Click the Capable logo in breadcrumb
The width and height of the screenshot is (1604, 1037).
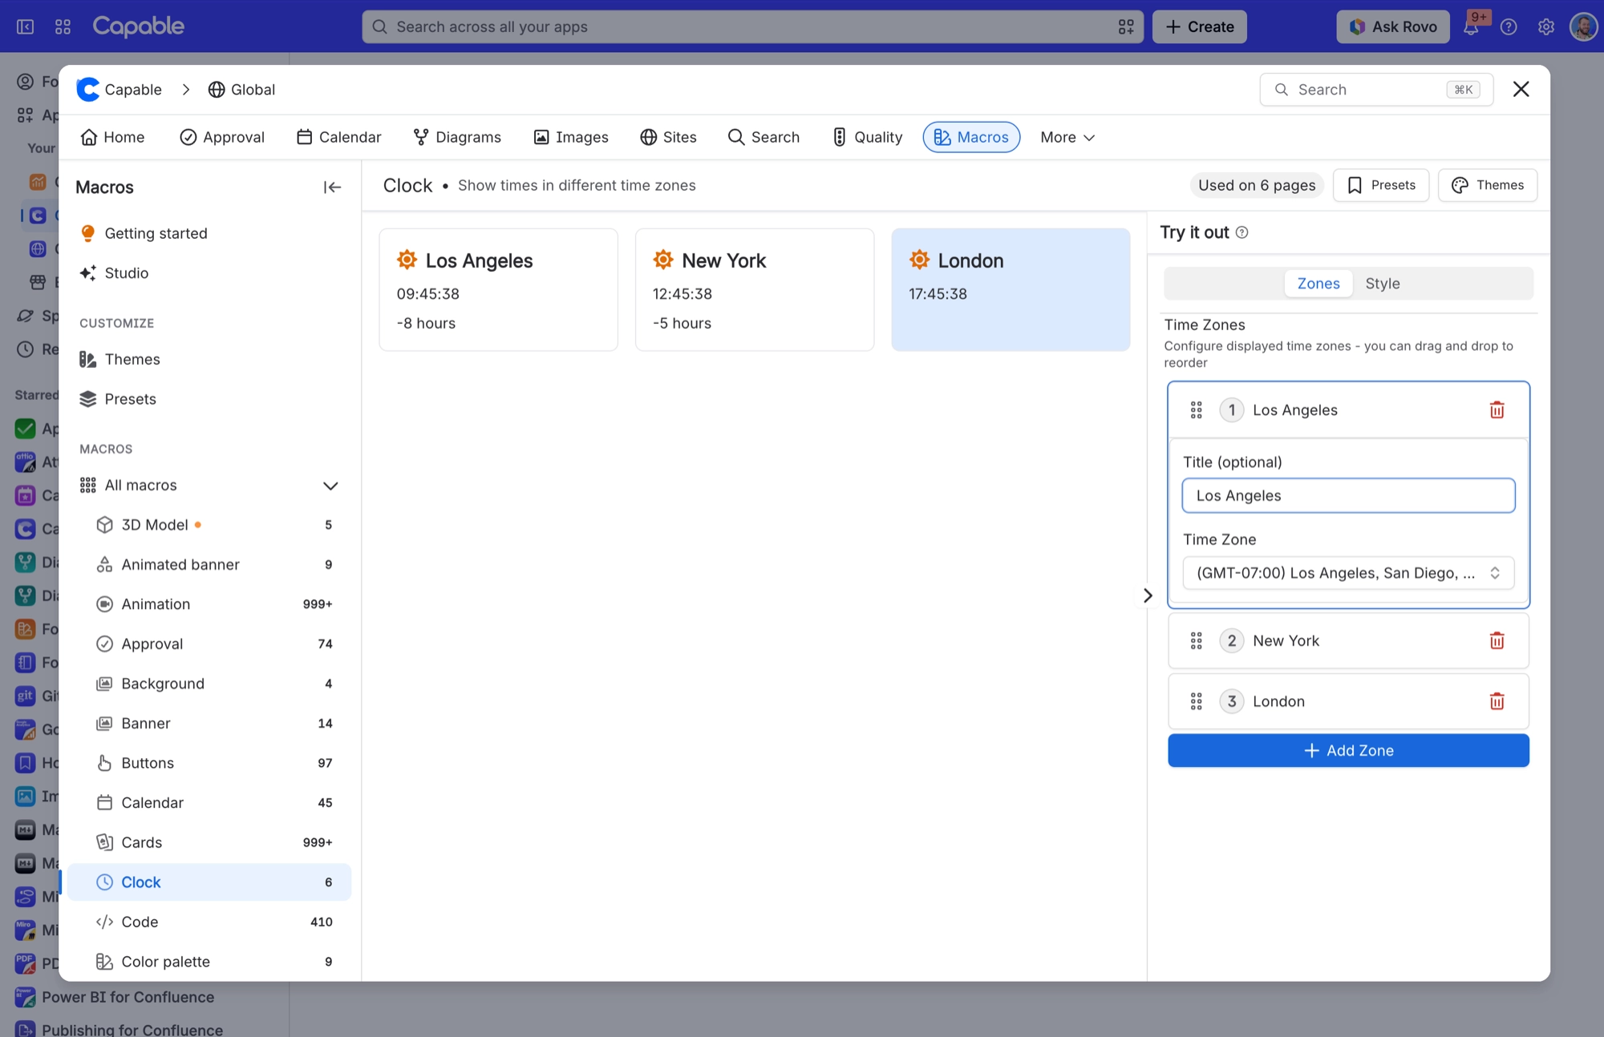pyautogui.click(x=88, y=90)
